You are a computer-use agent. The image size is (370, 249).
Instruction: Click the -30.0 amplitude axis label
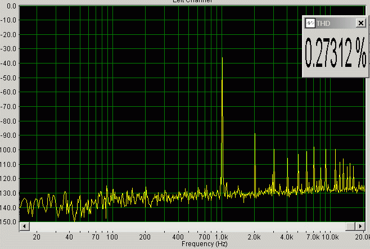(8, 49)
